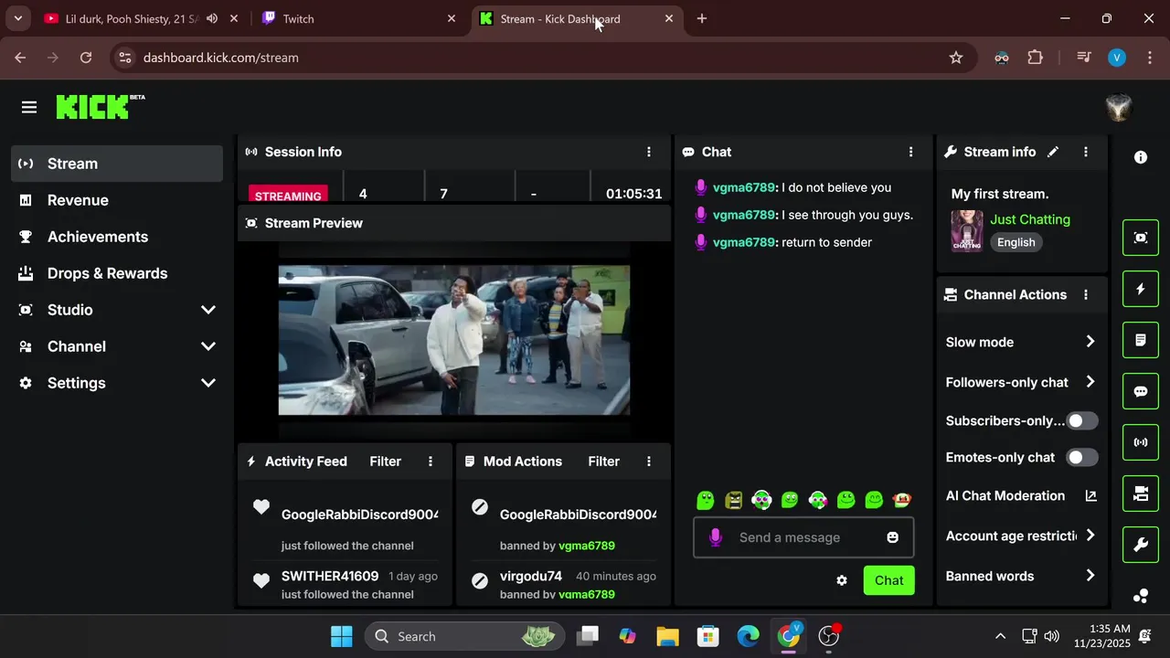Click the Send a message field
The image size is (1170, 658).
tap(803, 537)
